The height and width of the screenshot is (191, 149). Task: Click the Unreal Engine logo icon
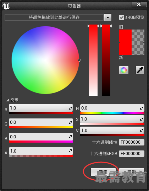pos(6,6)
